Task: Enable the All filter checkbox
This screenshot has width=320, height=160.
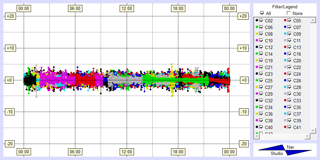Action: click(x=262, y=13)
